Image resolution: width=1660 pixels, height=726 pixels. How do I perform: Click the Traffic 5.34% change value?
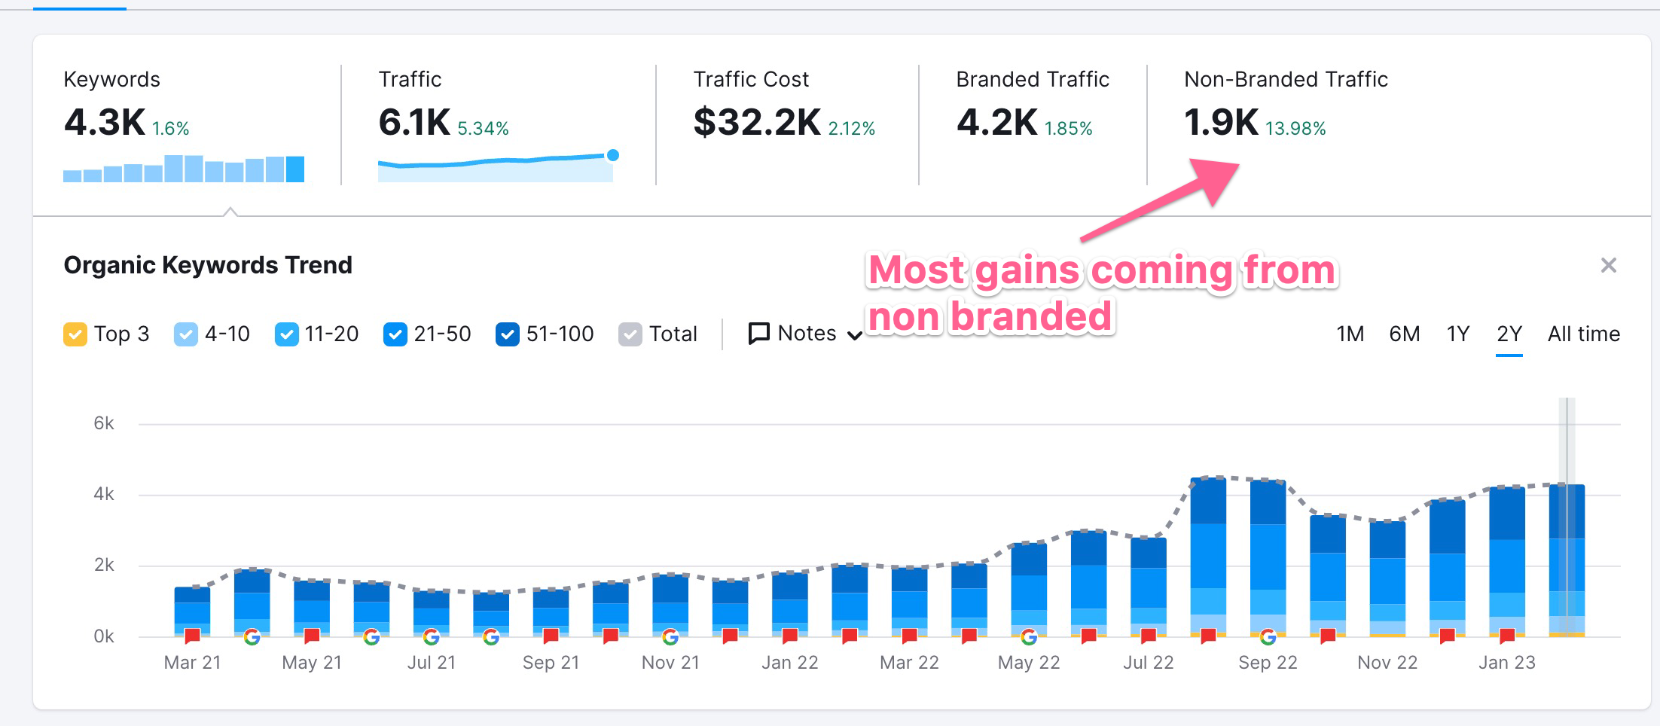point(483,129)
